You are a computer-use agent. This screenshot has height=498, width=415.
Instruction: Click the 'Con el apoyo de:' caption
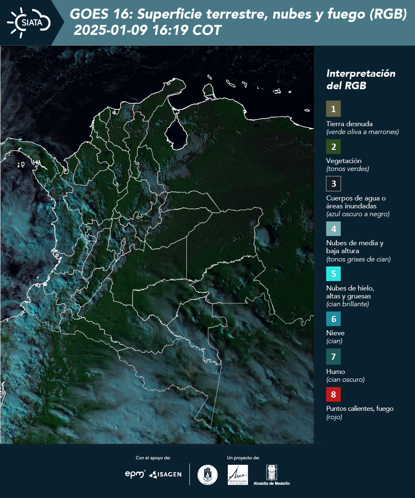[x=153, y=458]
